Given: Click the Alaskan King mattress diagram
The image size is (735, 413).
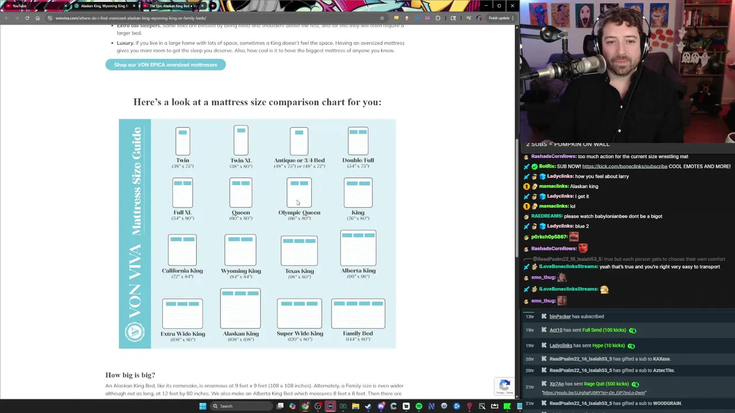Looking at the screenshot, I should 241,309.
